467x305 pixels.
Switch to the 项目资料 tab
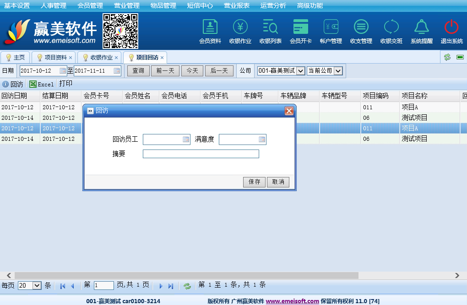tap(55, 58)
